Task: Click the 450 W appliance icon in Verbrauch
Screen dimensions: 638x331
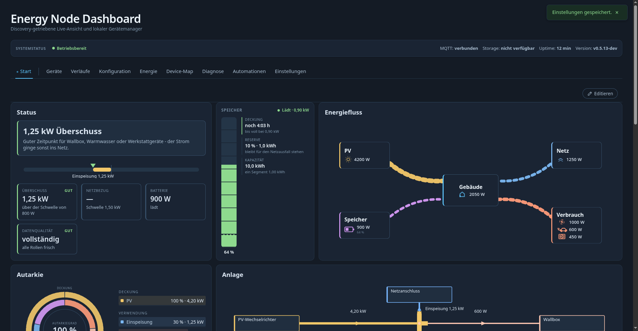Action: click(x=562, y=237)
